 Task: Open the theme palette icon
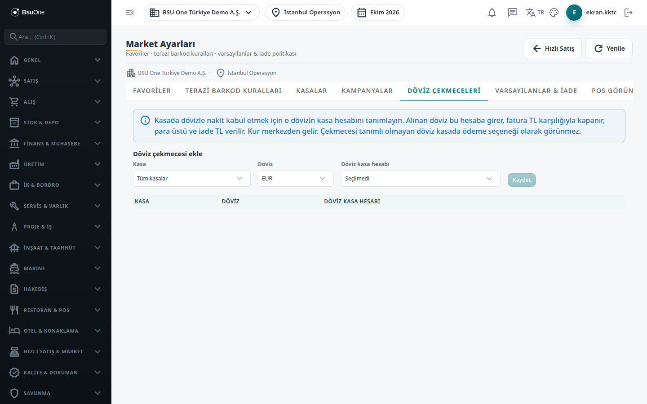click(554, 13)
